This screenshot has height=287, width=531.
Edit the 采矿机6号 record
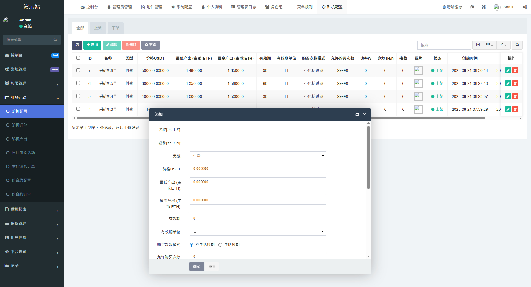[x=508, y=70]
